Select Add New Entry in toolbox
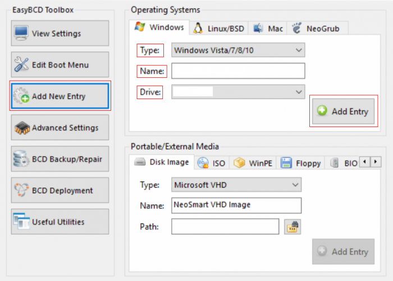 (x=60, y=96)
